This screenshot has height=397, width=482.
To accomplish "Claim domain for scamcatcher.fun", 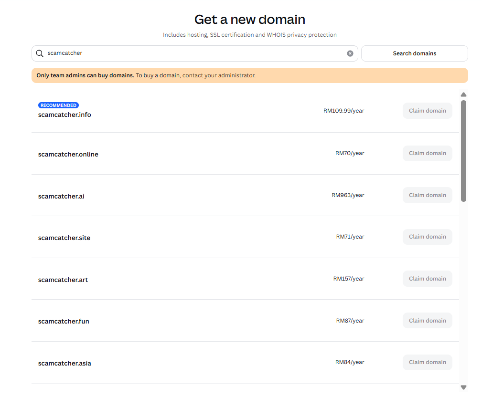I will (x=427, y=321).
